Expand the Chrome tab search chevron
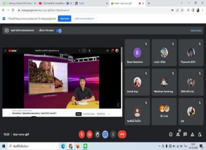This screenshot has width=206, height=150. [x=182, y=3]
